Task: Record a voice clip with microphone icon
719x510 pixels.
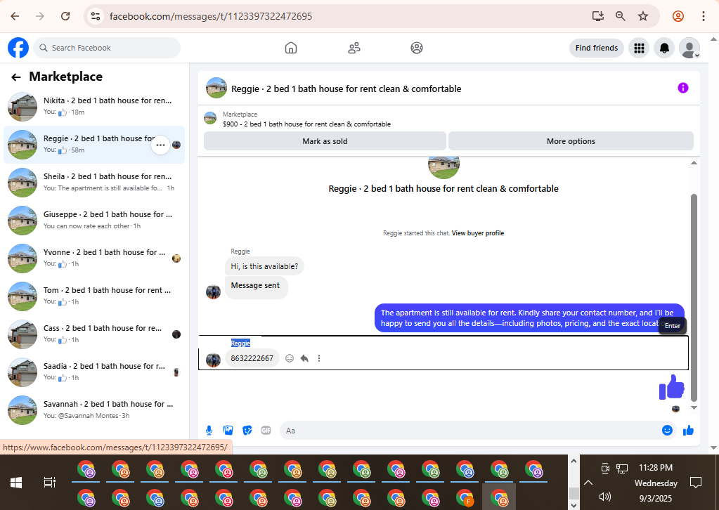Action: (209, 431)
